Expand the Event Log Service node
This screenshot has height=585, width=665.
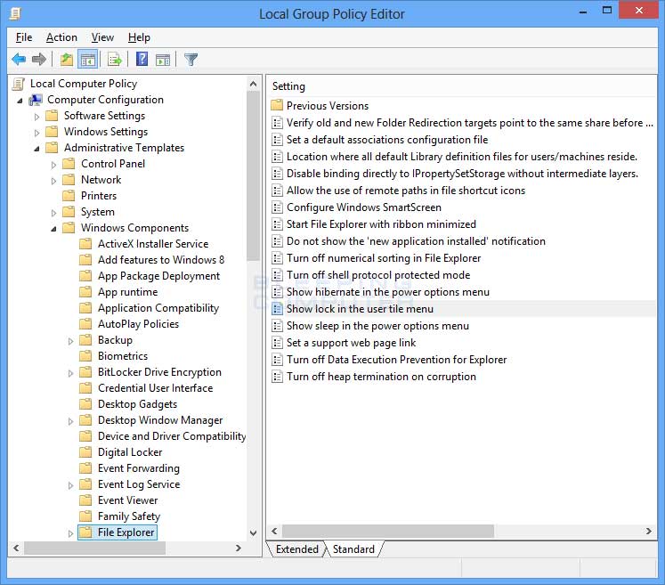pos(71,485)
